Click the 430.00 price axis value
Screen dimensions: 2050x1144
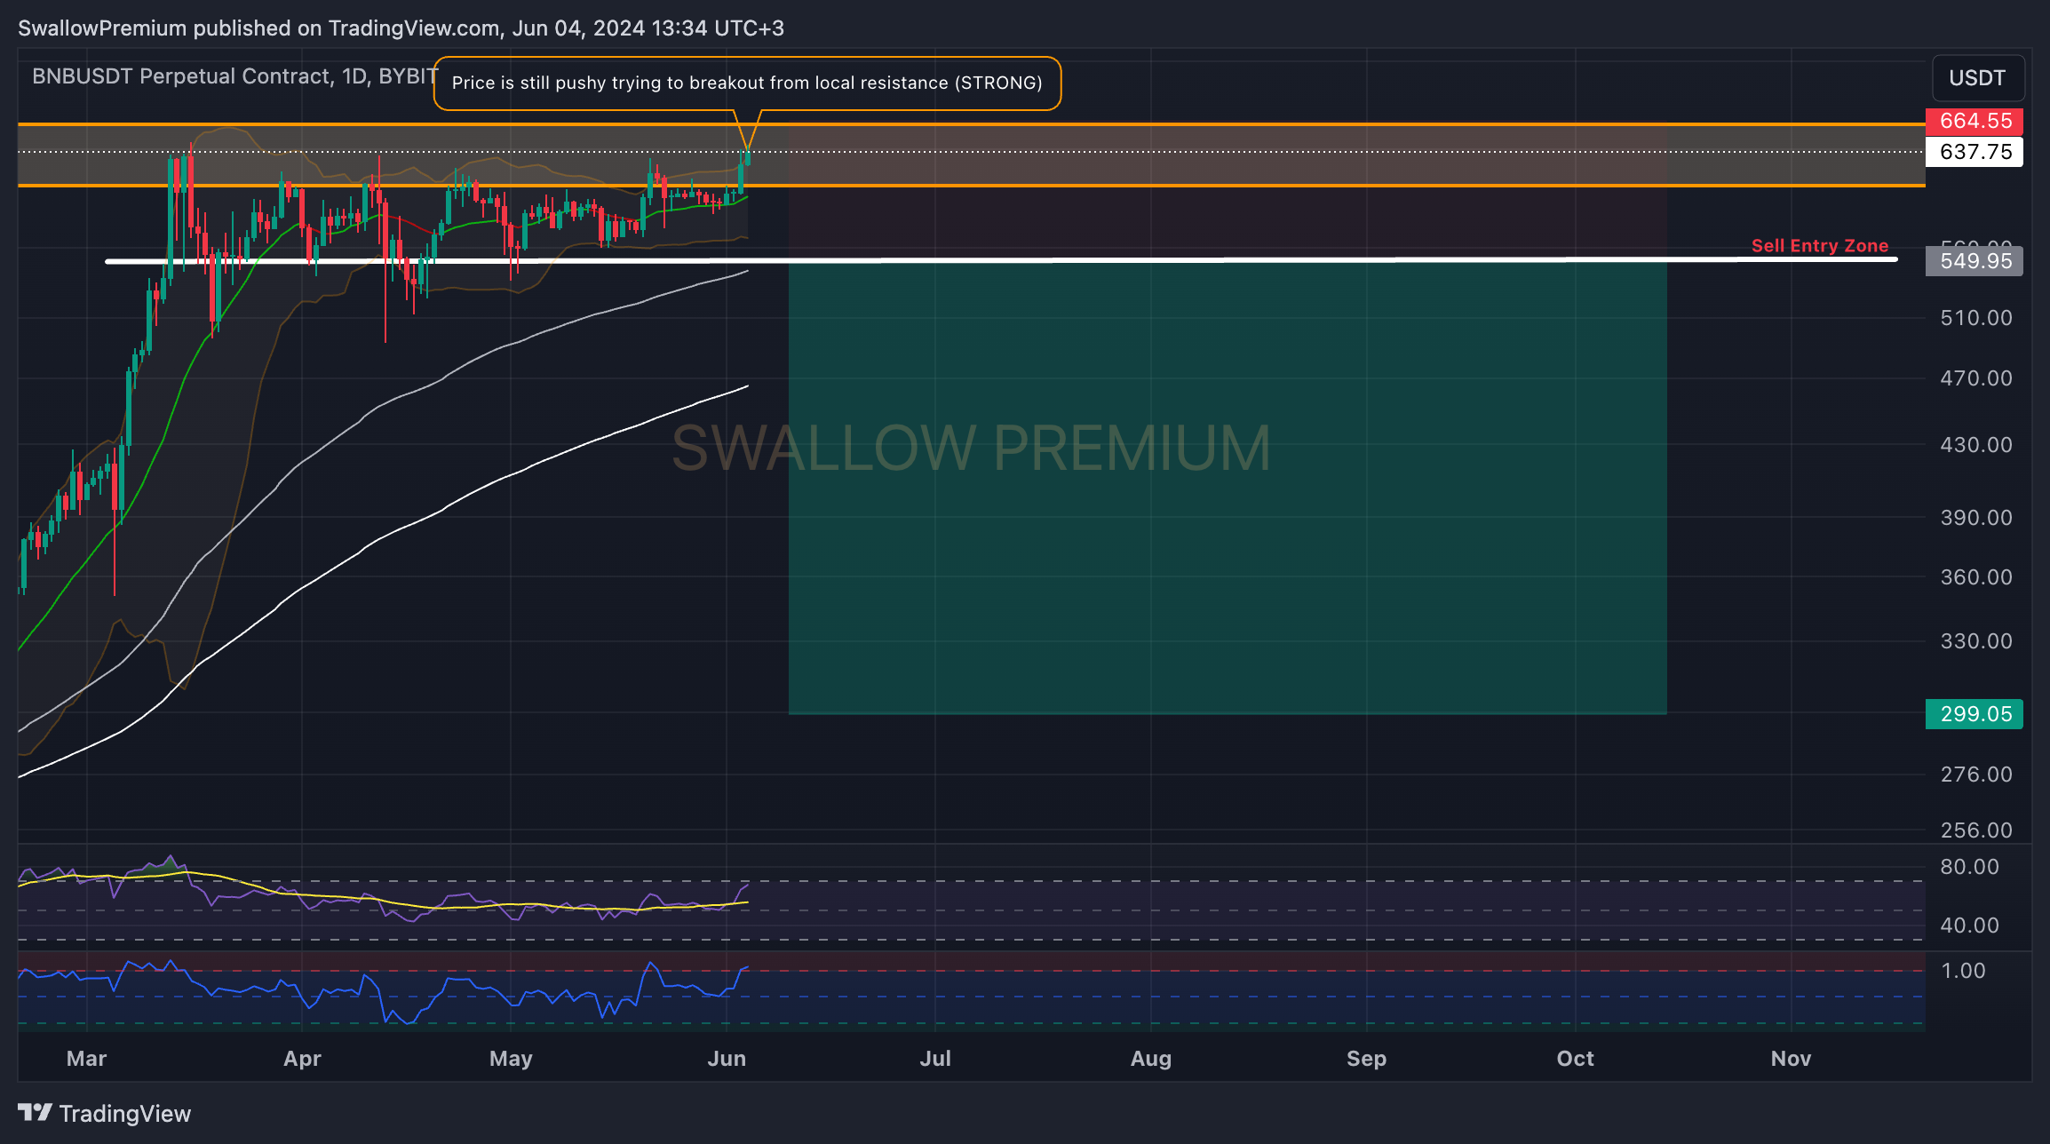1976,445
